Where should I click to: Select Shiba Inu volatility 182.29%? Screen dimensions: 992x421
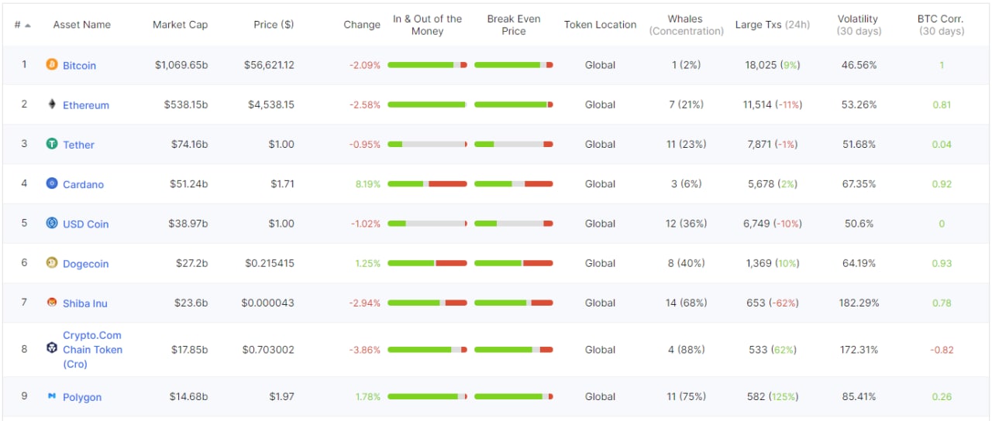click(x=858, y=303)
